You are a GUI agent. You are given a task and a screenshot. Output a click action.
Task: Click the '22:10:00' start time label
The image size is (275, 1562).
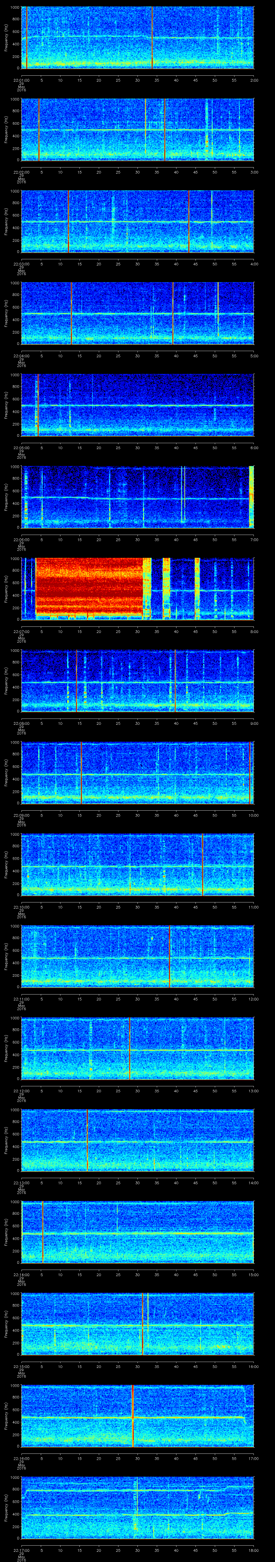point(21,907)
